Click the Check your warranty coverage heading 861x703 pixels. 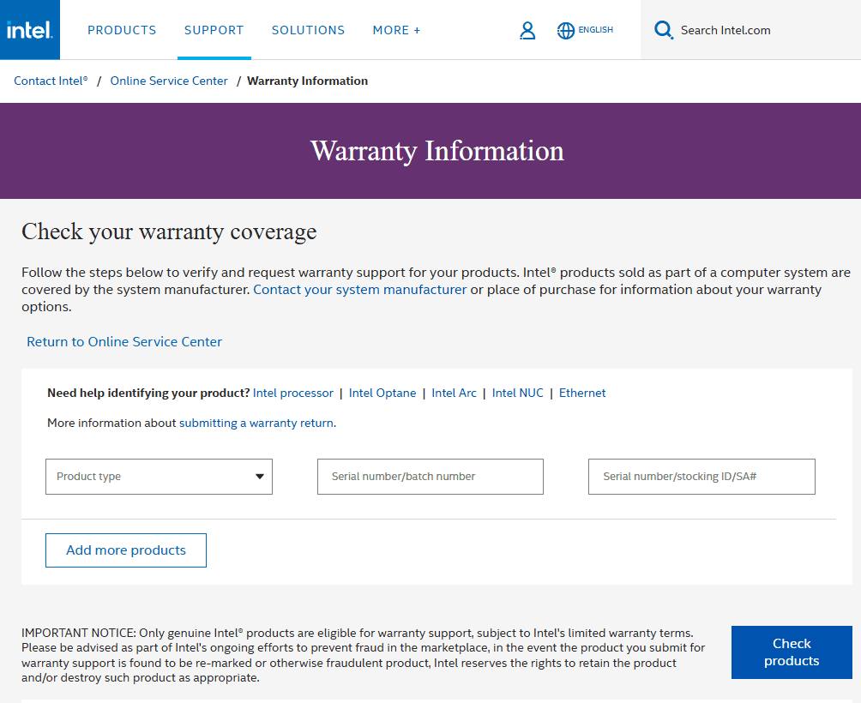pos(169,231)
